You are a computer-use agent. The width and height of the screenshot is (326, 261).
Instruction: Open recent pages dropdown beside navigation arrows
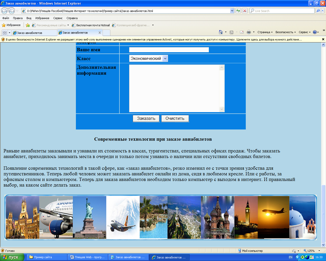[17, 11]
